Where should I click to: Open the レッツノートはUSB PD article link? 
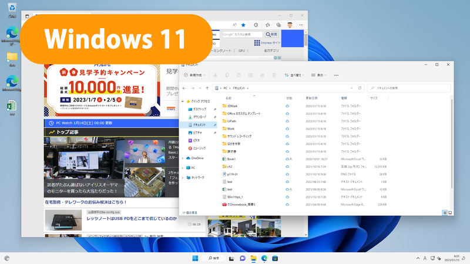[x=132, y=219]
